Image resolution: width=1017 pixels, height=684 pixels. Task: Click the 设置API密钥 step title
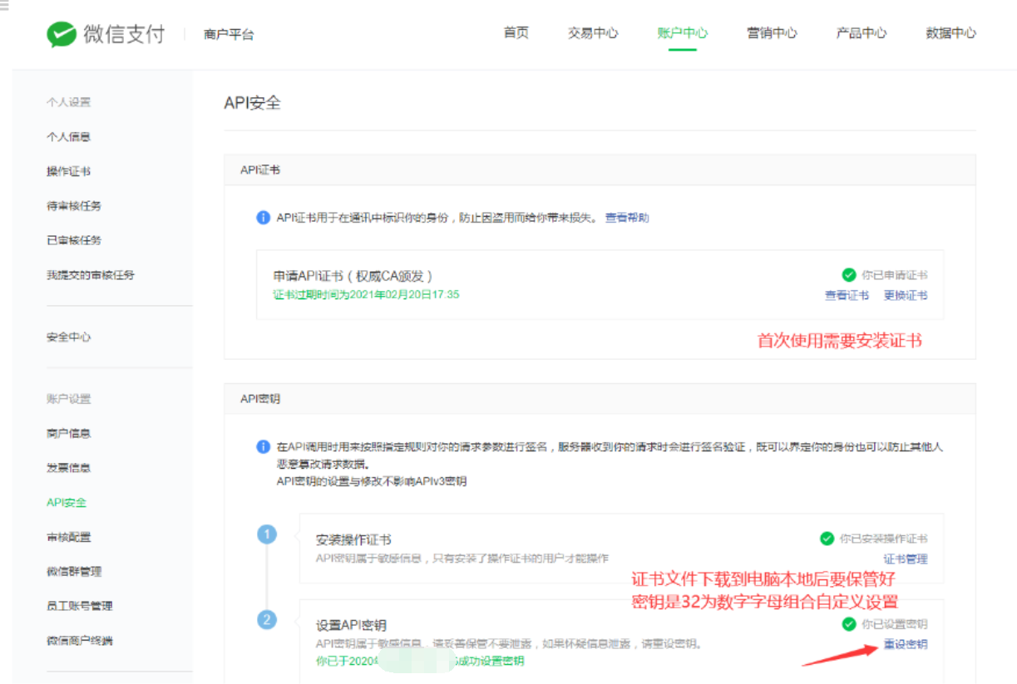coord(351,626)
